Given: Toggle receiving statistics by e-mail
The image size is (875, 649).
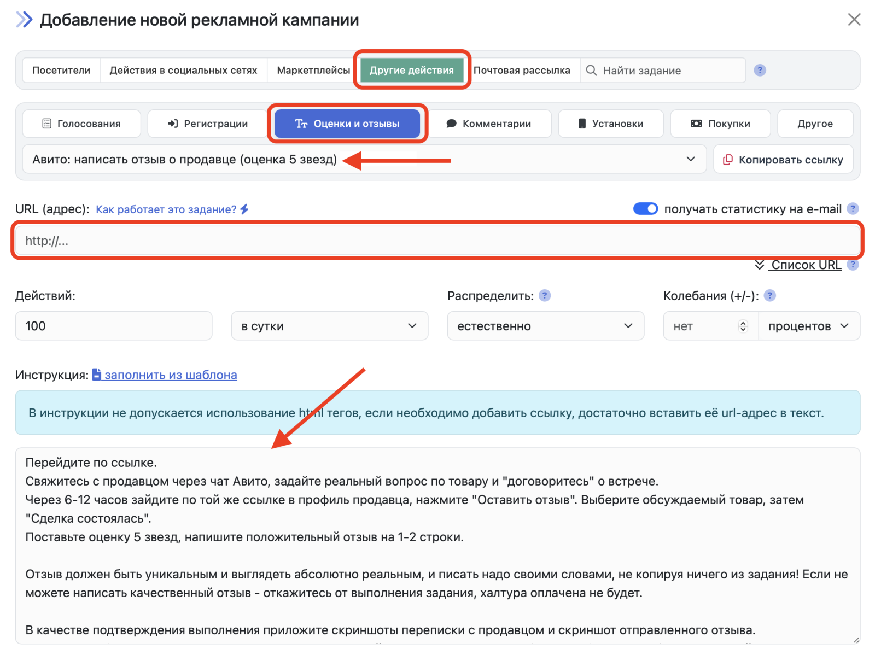Looking at the screenshot, I should [x=645, y=209].
